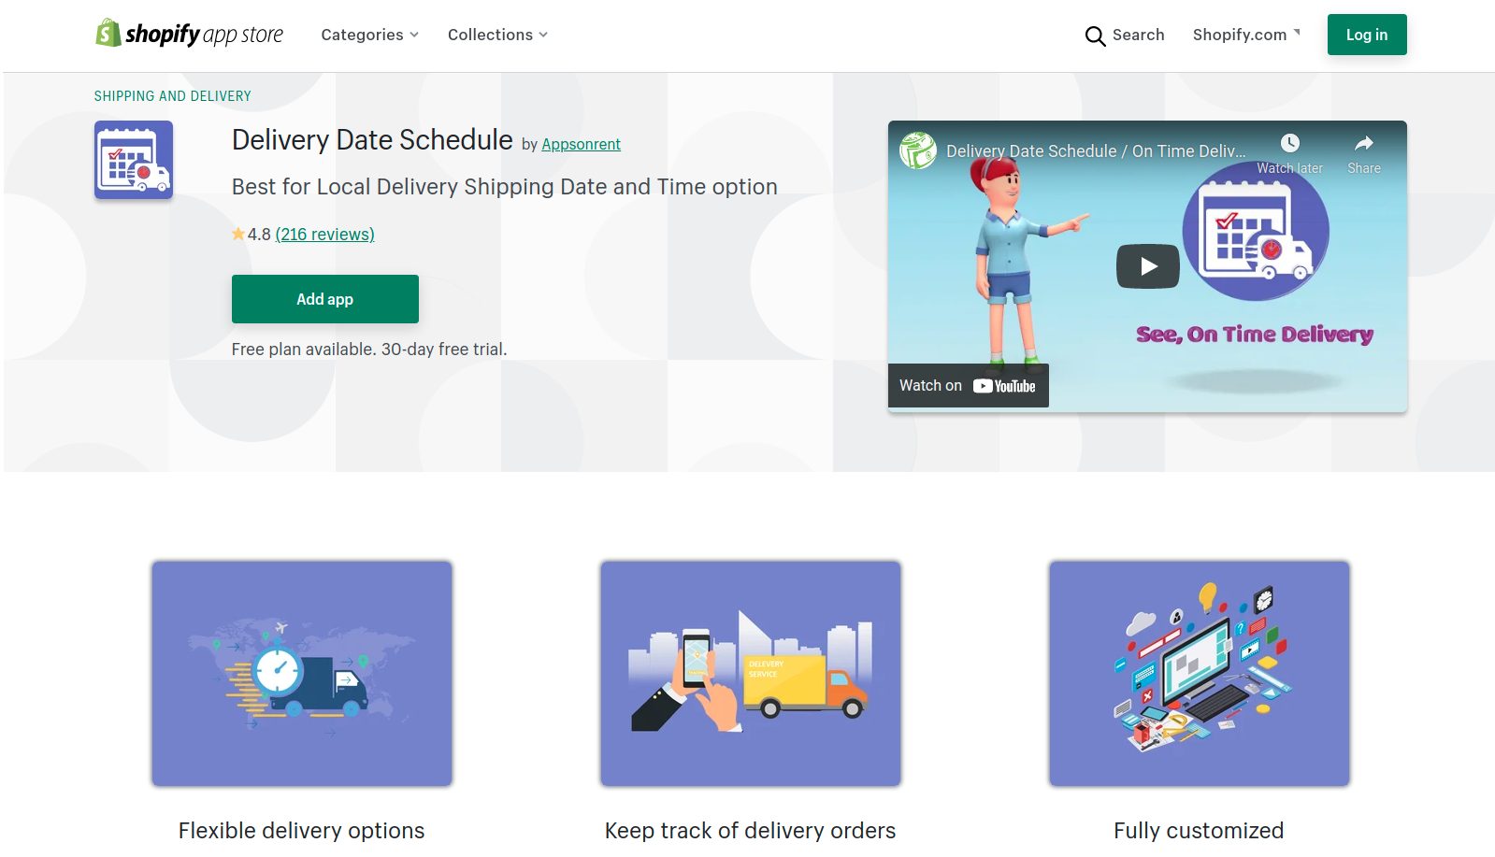Click the Share arrow icon on the video
The image size is (1495, 857).
point(1364,143)
